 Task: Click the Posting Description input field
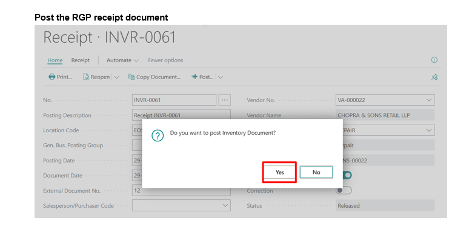coord(181,114)
